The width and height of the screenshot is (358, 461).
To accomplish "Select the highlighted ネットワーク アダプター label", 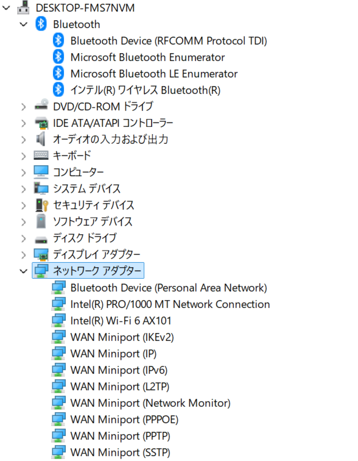I will pos(97,271).
